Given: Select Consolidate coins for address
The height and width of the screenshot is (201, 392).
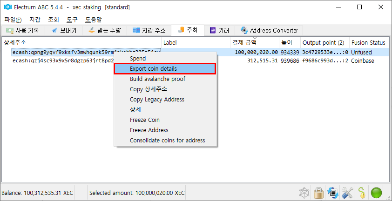Looking at the screenshot, I should [x=167, y=141].
